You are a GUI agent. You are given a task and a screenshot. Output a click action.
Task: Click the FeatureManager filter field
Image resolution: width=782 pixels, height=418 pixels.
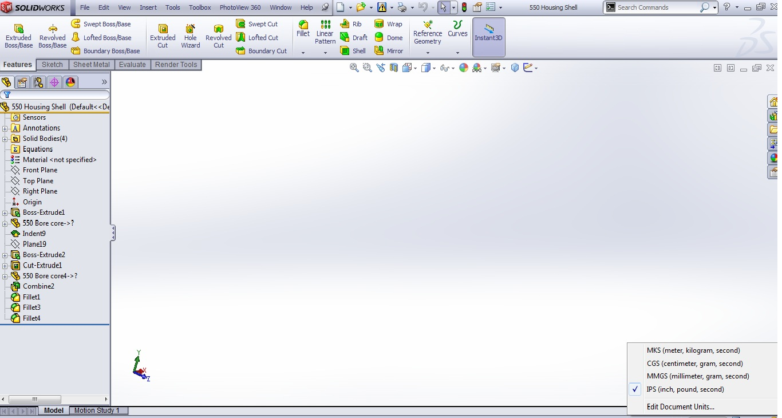click(55, 95)
